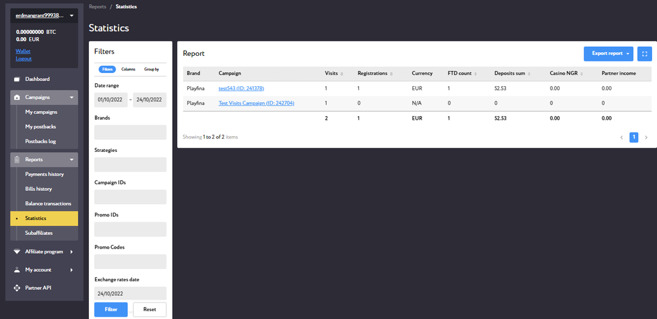Click the Brands filter input field
Viewport: 657px width, 319px height.
130,132
